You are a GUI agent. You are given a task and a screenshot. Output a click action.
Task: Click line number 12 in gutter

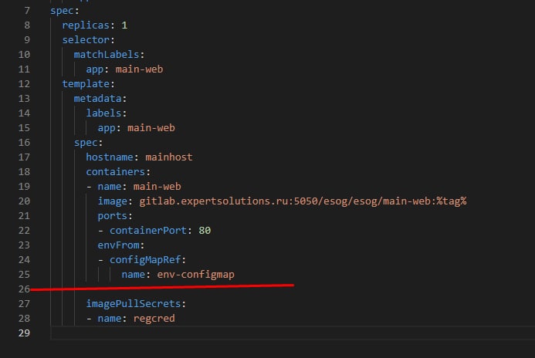tap(24, 84)
